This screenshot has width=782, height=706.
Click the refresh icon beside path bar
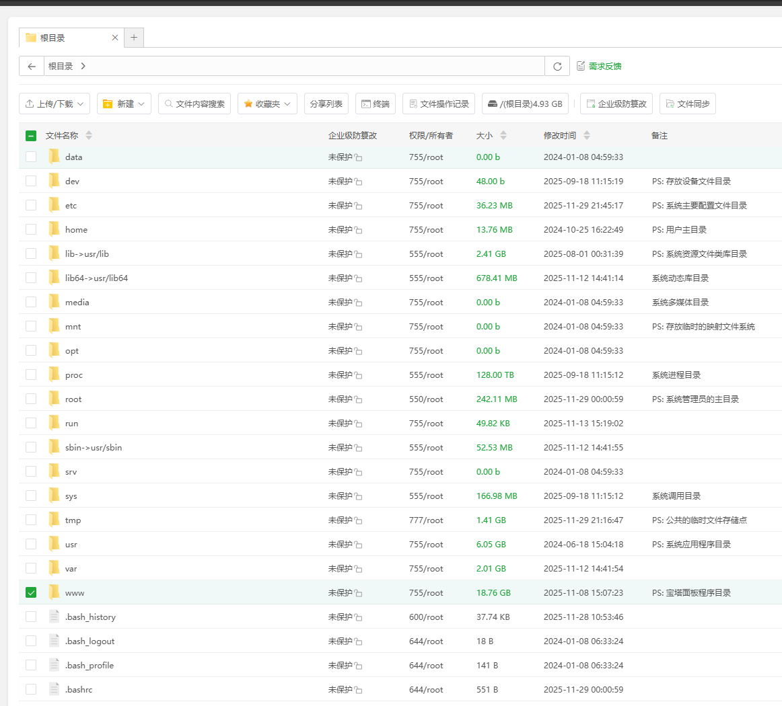(x=557, y=66)
